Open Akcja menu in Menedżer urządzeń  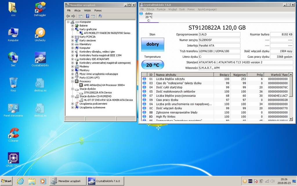pyautogui.click(x=77, y=10)
